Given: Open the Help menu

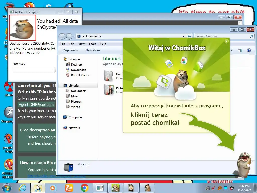Looking at the screenshot, I should (x=103, y=44).
